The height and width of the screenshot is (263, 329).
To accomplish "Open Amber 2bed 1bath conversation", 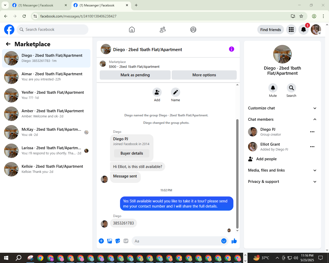I will pyautogui.click(x=46, y=114).
